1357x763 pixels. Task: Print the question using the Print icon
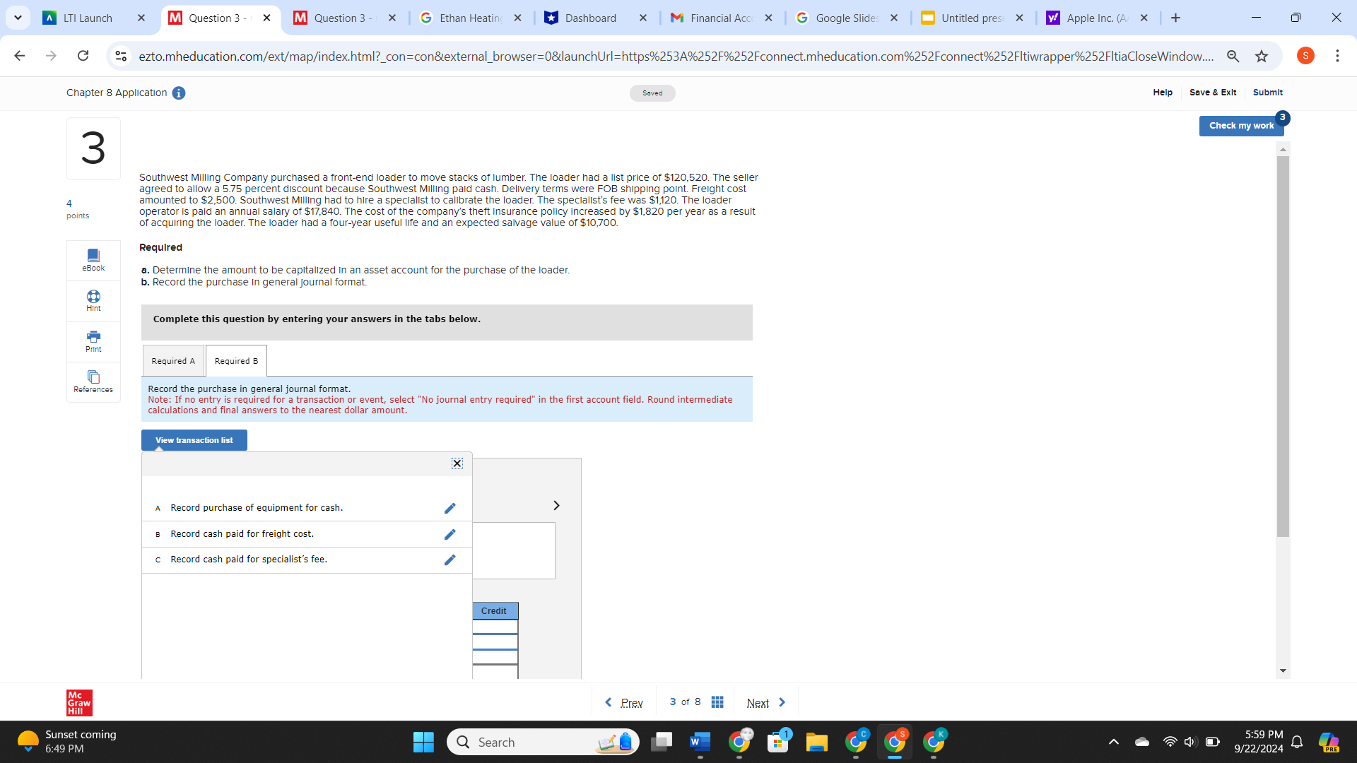(93, 341)
